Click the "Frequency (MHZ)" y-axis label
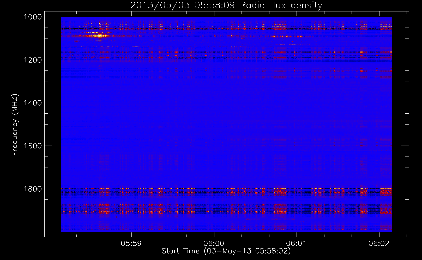 tap(15, 125)
